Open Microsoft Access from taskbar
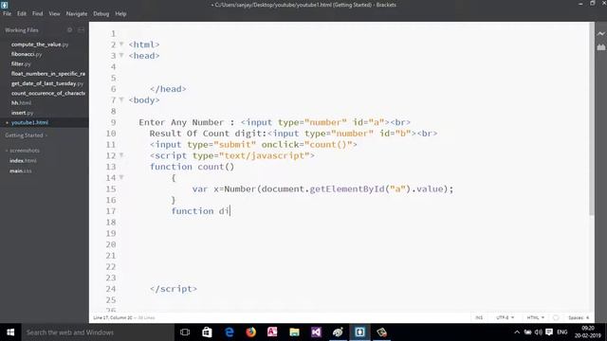The image size is (607, 341). pos(272,332)
